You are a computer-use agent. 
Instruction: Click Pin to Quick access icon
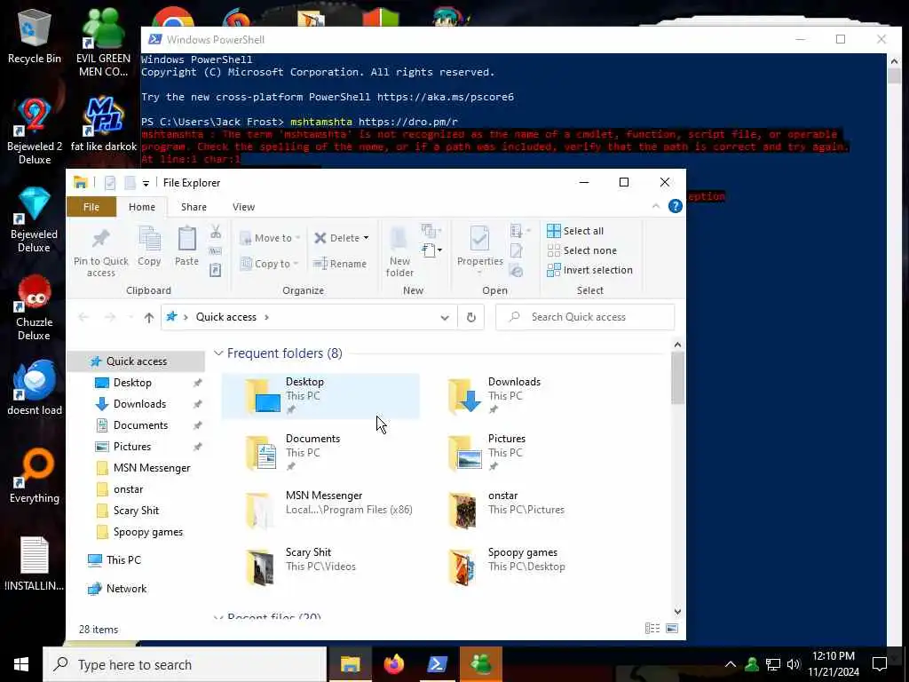click(x=101, y=239)
